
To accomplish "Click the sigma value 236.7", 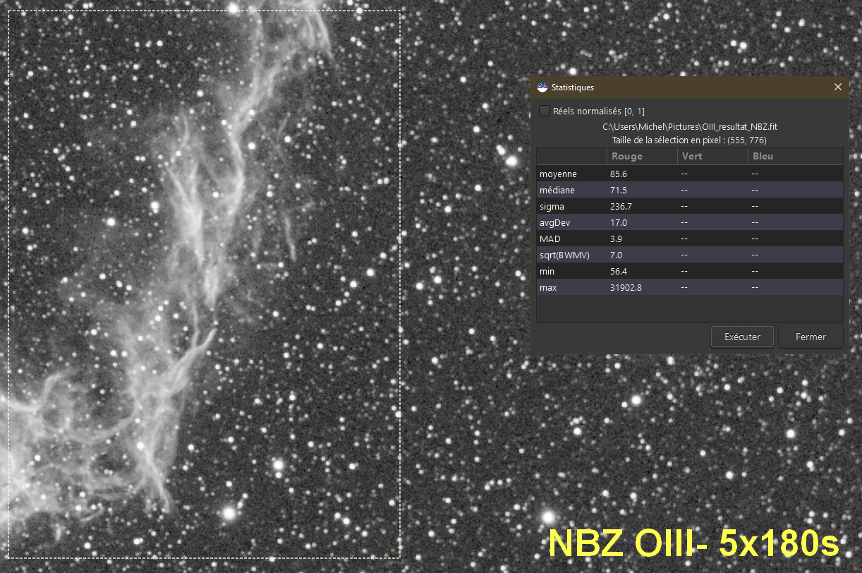I will point(621,206).
